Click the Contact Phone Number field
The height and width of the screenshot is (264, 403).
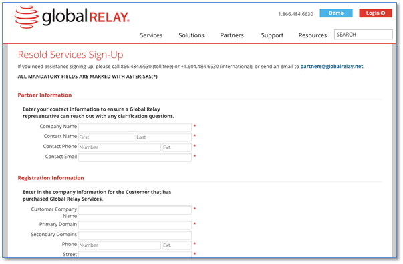pyautogui.click(x=120, y=147)
